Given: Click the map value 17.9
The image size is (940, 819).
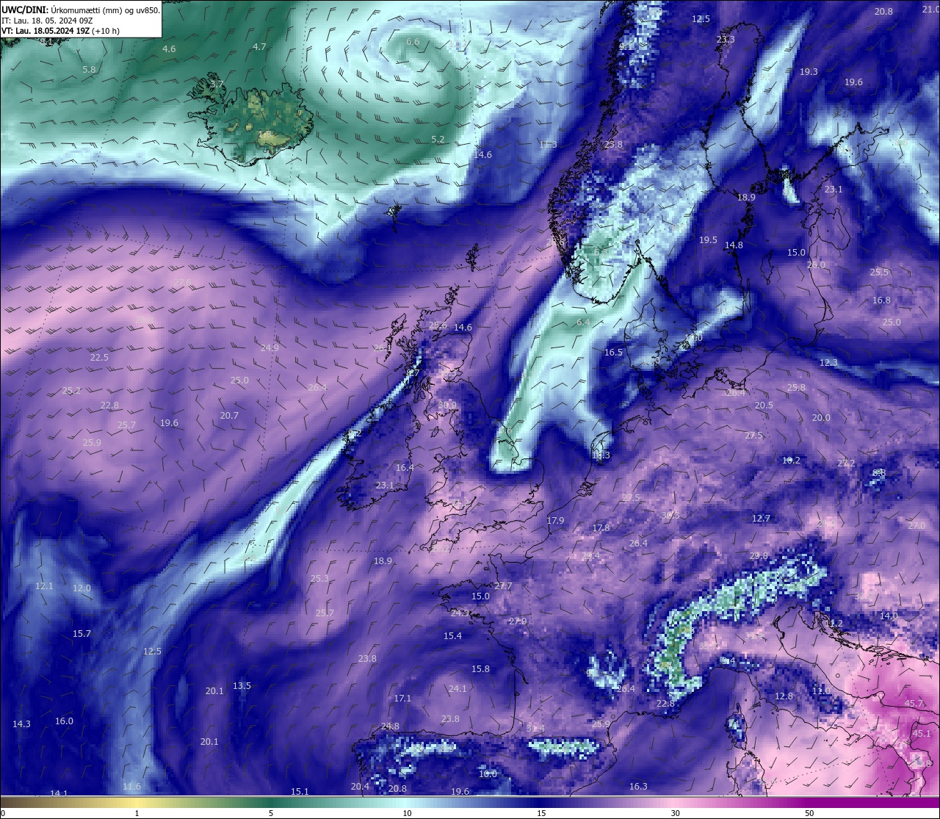Looking at the screenshot, I should click(555, 520).
